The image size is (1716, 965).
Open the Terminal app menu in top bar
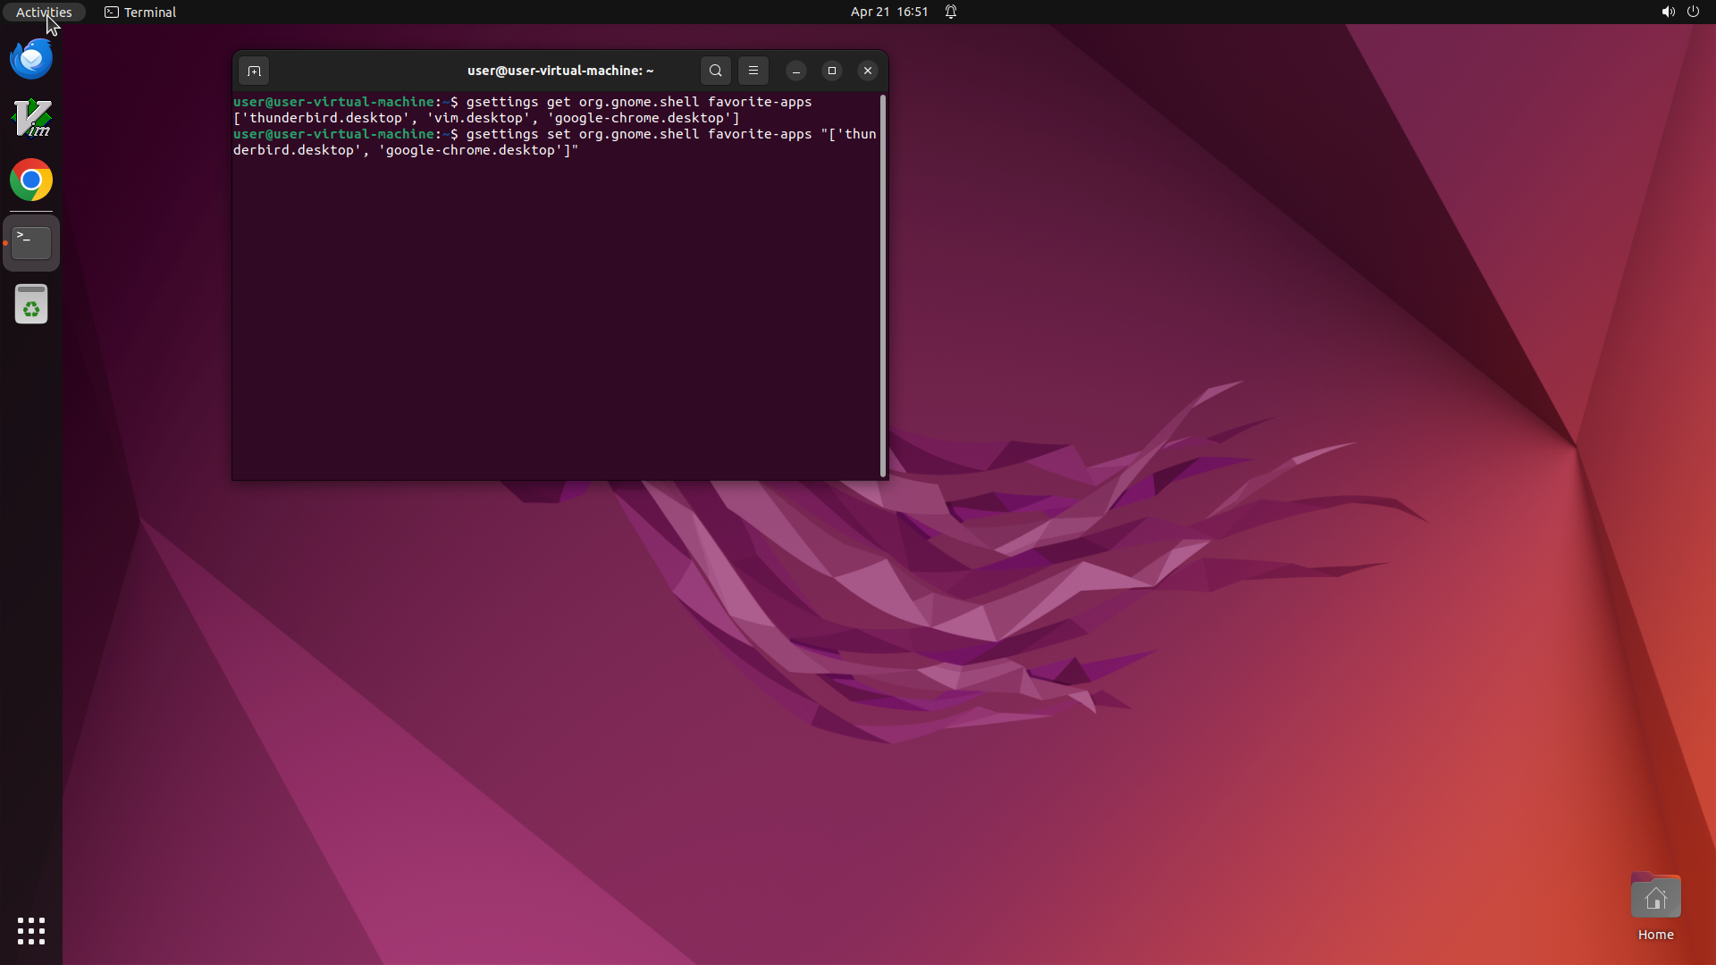pyautogui.click(x=140, y=13)
